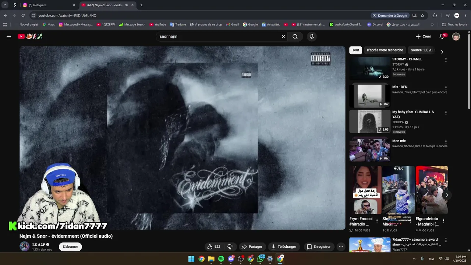Open LE A2F channel name link
Screen dimensions: 471x265
click(39, 244)
